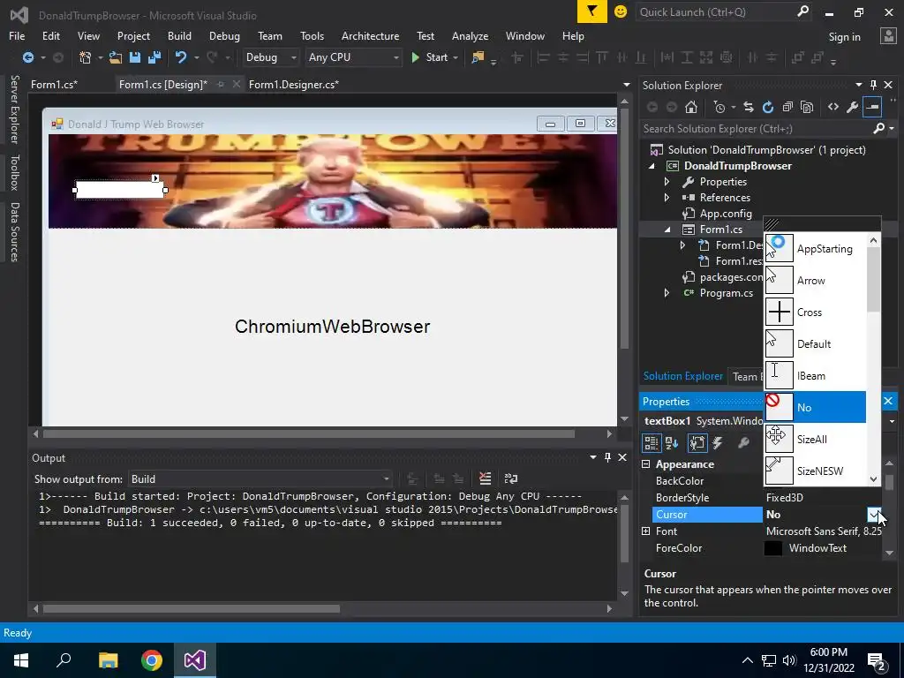The width and height of the screenshot is (904, 678).
Task: Open the Architecture menu
Action: click(370, 35)
